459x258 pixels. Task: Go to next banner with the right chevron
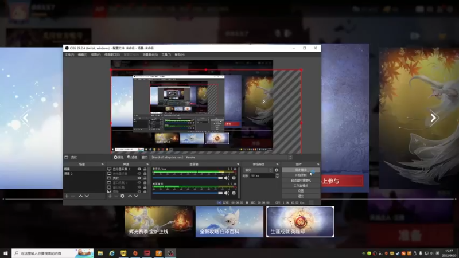[434, 118]
